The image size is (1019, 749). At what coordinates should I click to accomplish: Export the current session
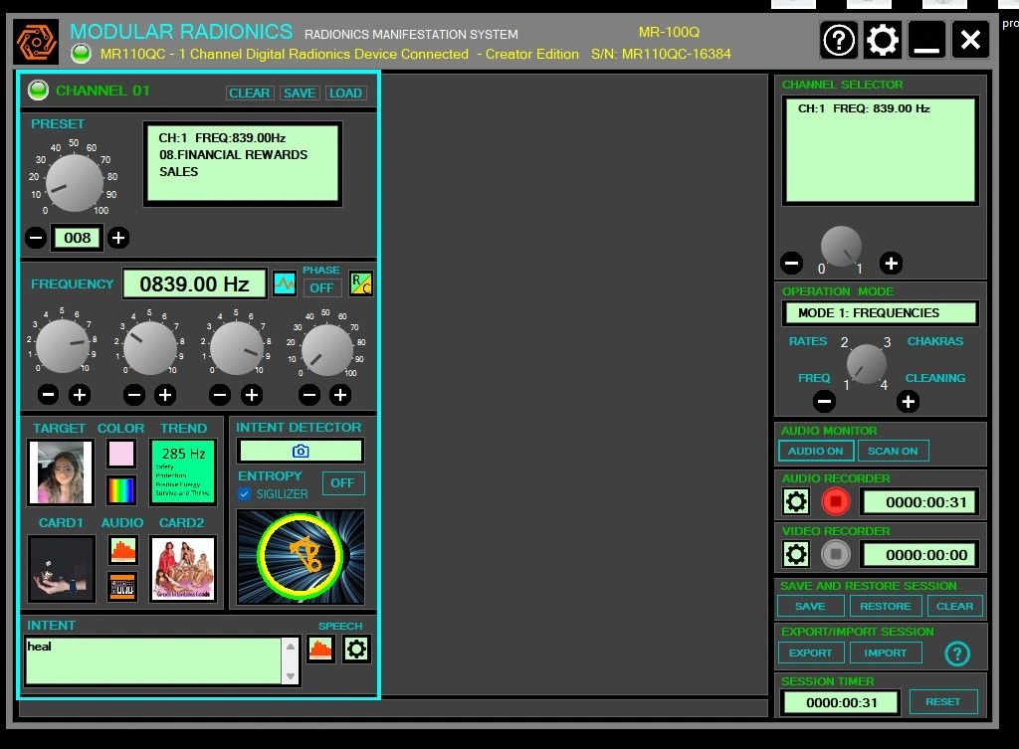[x=810, y=654]
